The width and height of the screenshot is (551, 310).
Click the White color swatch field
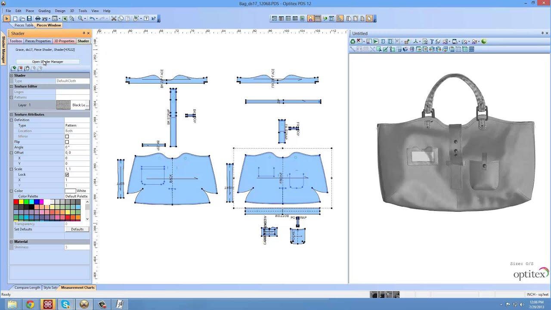pyautogui.click(x=71, y=191)
